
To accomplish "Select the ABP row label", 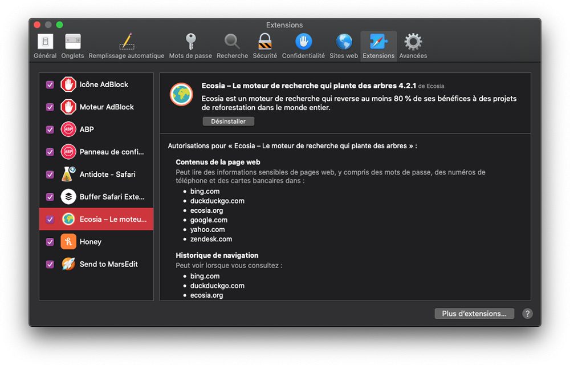I will click(x=87, y=129).
